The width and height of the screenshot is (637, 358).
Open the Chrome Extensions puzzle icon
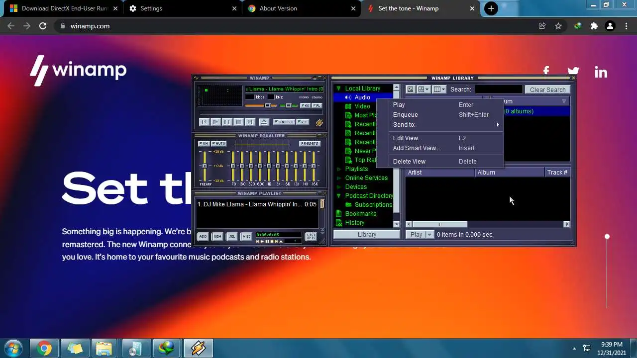[x=594, y=26]
